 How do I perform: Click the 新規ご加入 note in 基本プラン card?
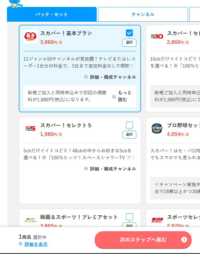(x=67, y=96)
